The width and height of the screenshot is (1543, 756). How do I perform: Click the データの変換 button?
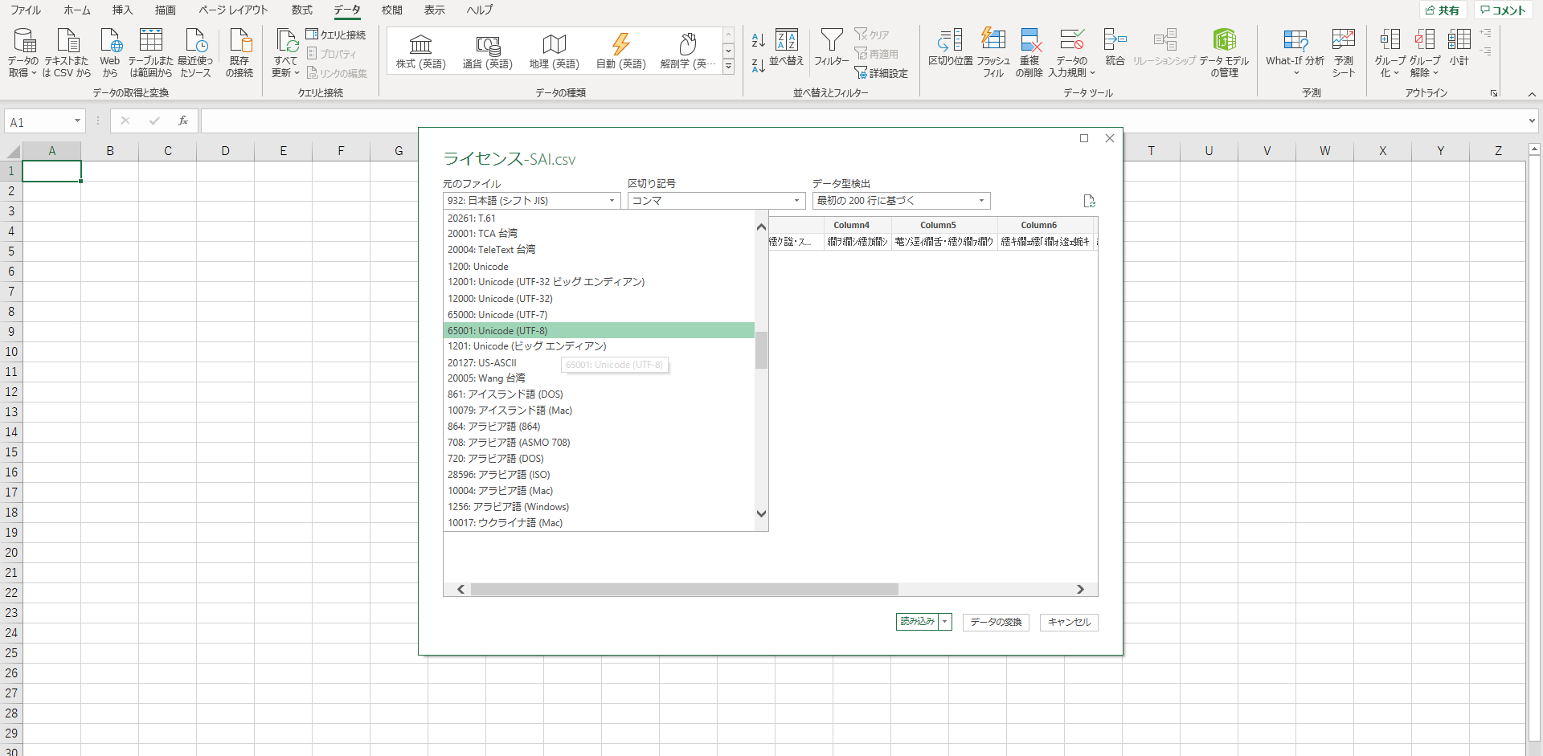(996, 622)
